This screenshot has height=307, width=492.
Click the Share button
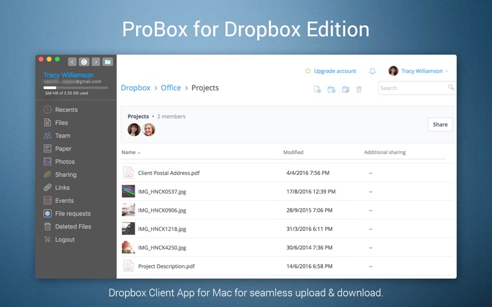pos(440,125)
